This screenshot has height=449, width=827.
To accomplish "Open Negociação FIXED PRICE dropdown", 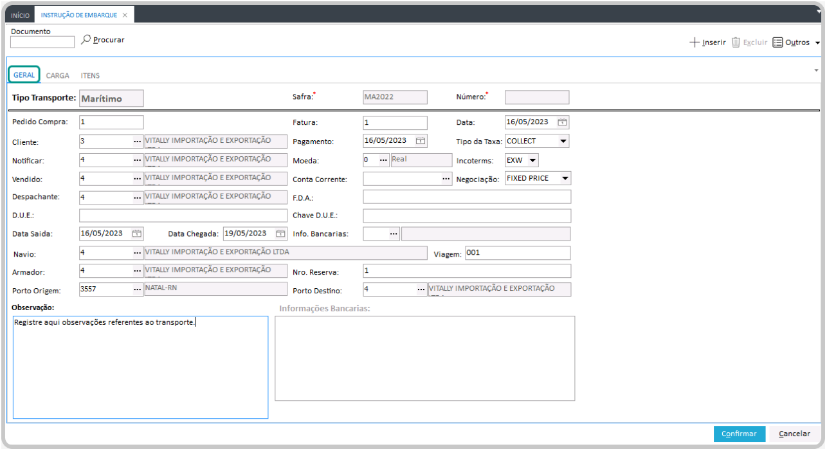I will [x=565, y=178].
